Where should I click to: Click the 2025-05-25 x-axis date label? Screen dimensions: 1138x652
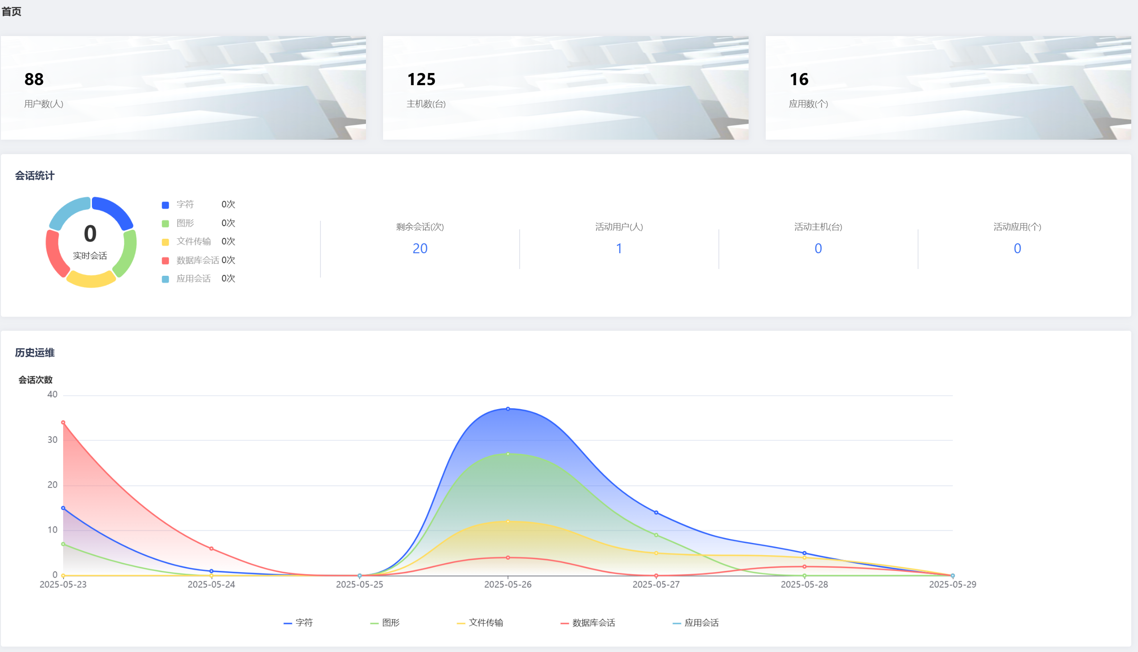point(360,584)
